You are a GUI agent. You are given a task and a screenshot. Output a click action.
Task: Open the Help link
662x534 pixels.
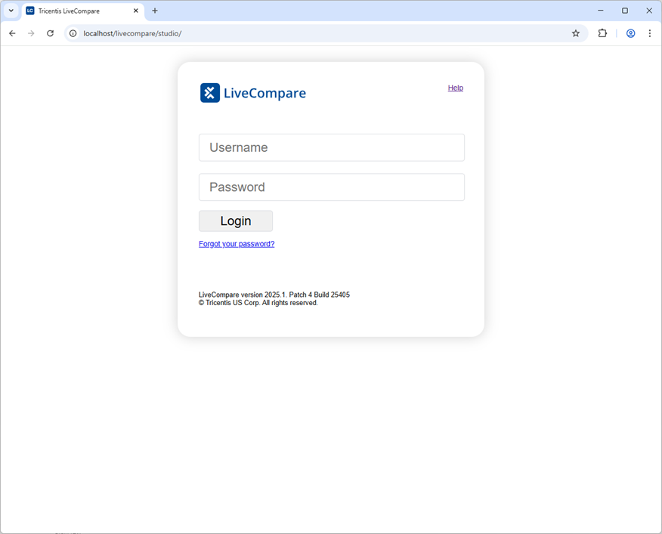455,88
